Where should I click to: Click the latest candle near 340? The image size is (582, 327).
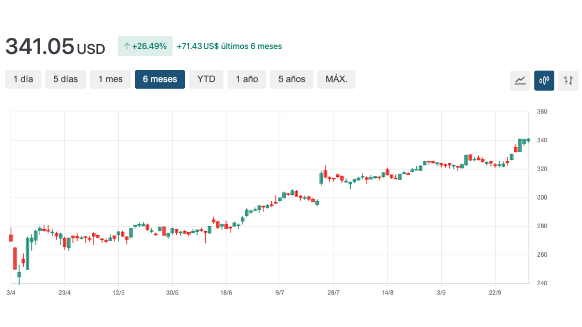[x=528, y=140]
